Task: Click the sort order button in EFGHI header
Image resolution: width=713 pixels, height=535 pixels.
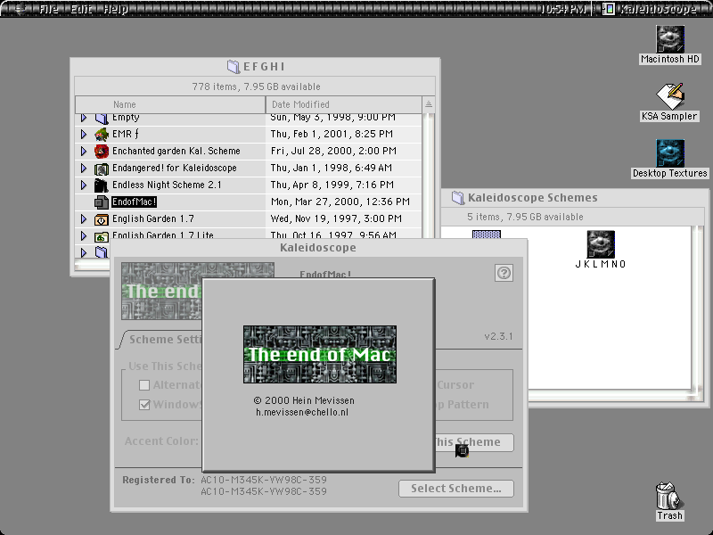Action: (x=429, y=104)
